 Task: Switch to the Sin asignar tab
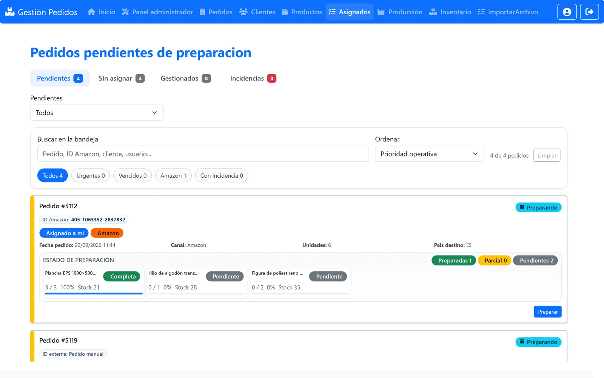click(122, 78)
